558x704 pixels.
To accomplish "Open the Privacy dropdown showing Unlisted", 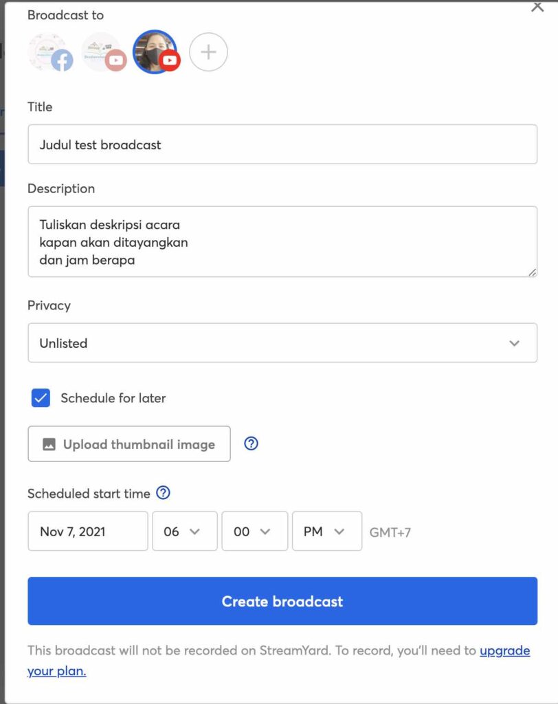I will point(282,343).
